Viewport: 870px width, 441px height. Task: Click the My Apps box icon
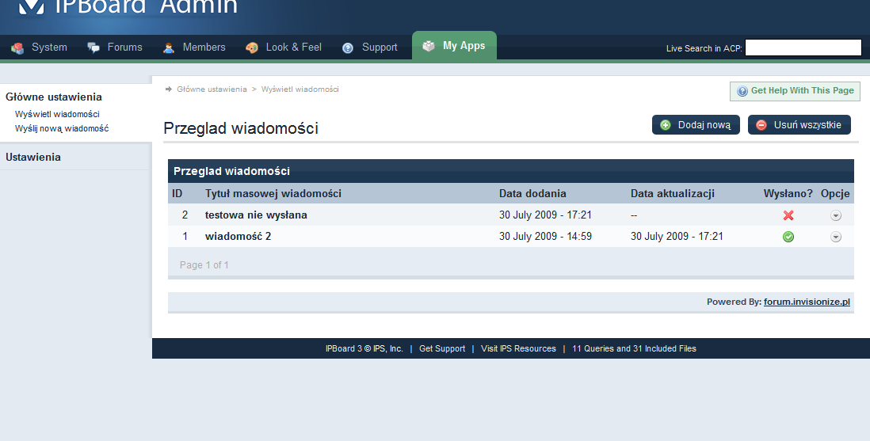(x=429, y=46)
